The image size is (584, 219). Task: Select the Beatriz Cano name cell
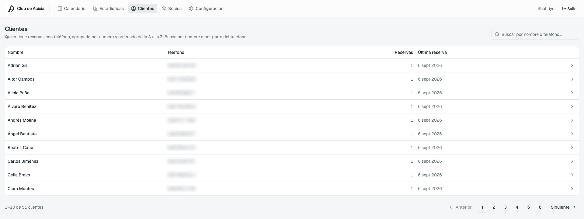(x=20, y=148)
